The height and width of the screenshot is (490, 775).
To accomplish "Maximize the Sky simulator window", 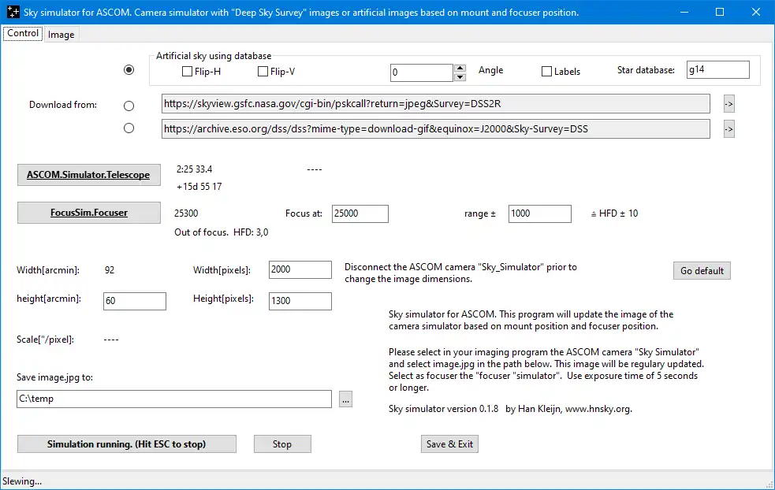I will point(720,12).
